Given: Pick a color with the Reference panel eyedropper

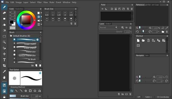Looking at the screenshot, I should click(167, 28).
